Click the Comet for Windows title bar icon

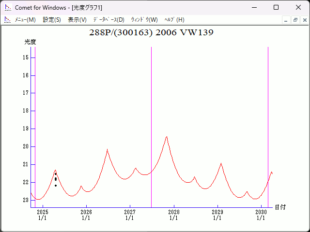tap(7, 7)
